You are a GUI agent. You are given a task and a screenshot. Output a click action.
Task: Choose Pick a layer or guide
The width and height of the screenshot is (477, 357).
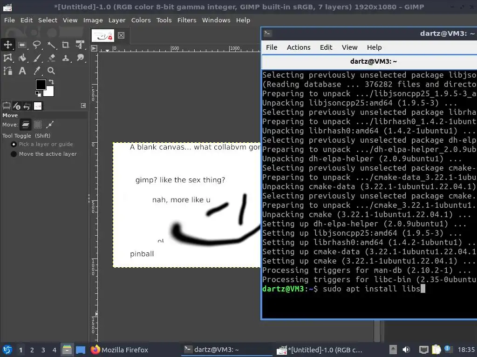[42, 144]
